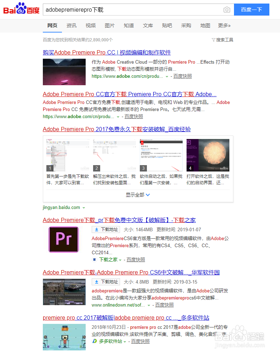
Task: Click the 下载之家 site icon
Action: point(94,260)
